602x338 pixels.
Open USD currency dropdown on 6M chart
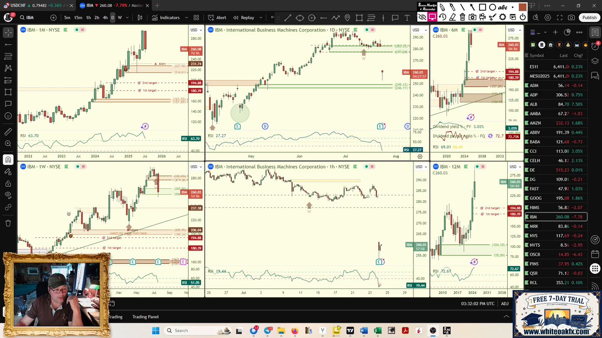point(515,30)
